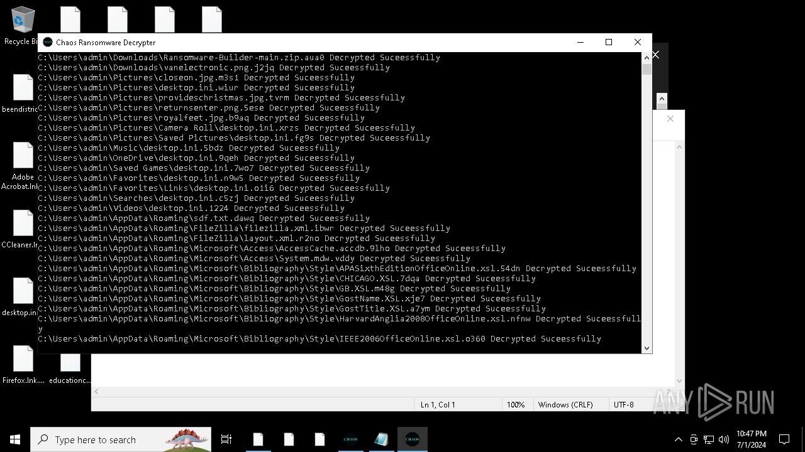Click the OneDrive\desktop.ini.9qeh line
805x452 pixels.
(x=196, y=158)
